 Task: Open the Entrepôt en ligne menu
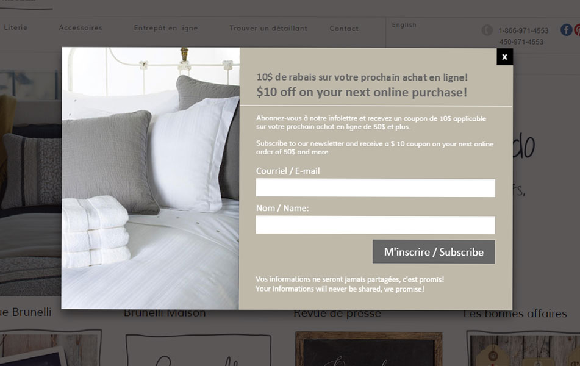pyautogui.click(x=166, y=28)
